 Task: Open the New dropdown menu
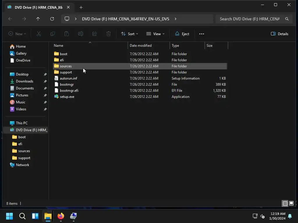(17, 34)
